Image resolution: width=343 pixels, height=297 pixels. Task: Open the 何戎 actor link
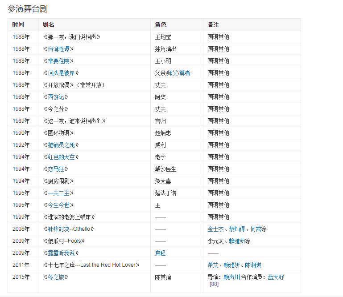coord(256,229)
